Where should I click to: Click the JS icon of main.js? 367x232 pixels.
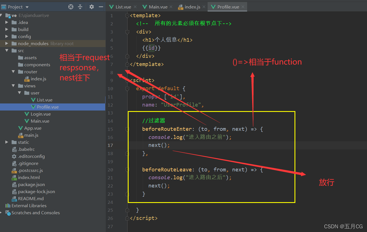20,135
